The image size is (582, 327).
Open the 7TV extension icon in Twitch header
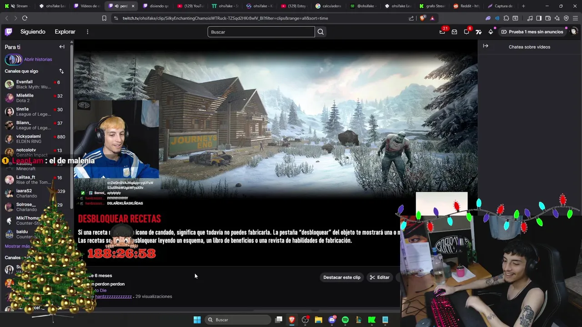(478, 32)
